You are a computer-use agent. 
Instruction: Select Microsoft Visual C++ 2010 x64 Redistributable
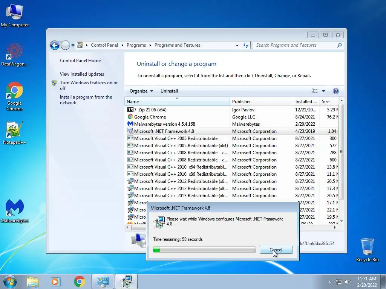232,167
